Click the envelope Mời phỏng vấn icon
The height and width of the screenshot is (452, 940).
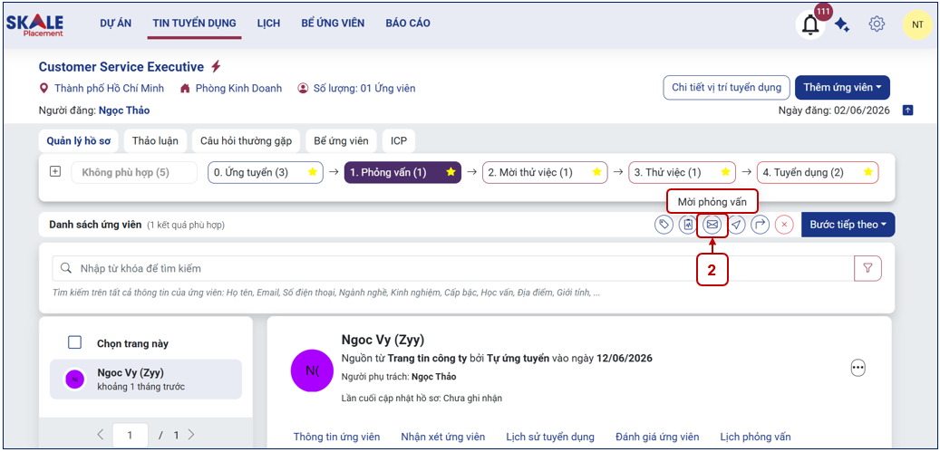(x=712, y=226)
